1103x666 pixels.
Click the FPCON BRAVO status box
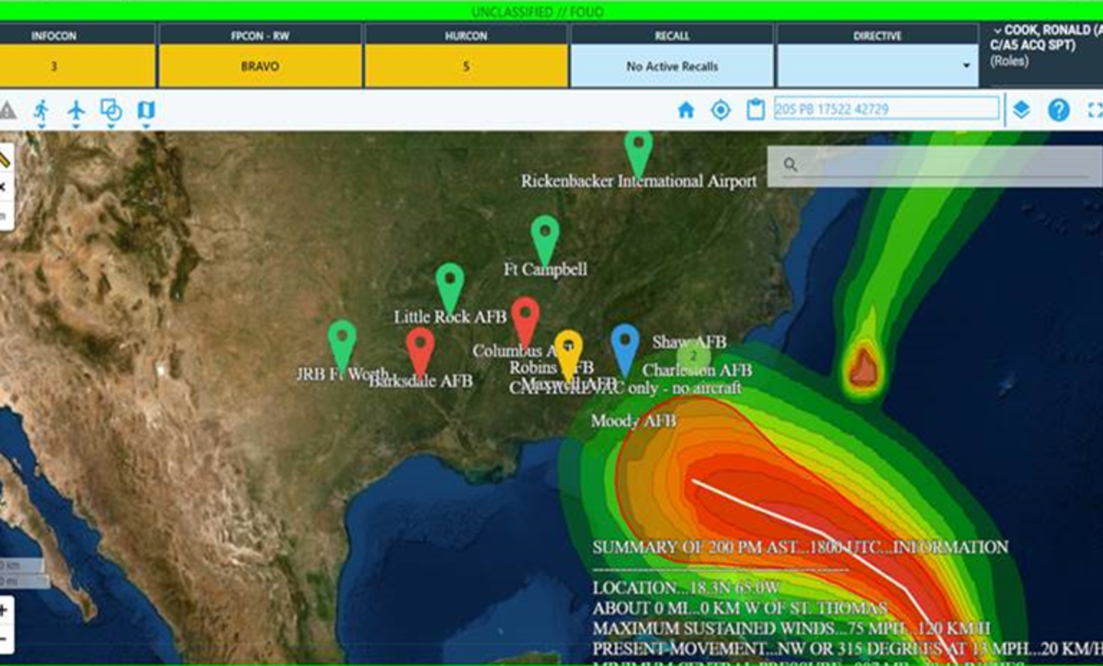[x=259, y=66]
